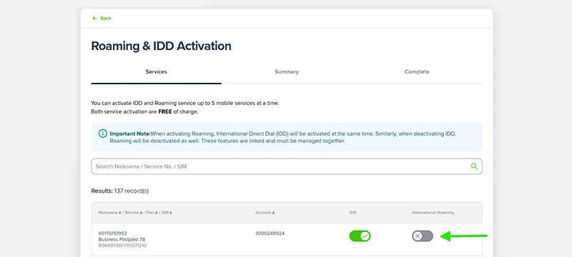This screenshot has width=572, height=257.
Task: Select the Complete step tab
Action: coord(417,72)
